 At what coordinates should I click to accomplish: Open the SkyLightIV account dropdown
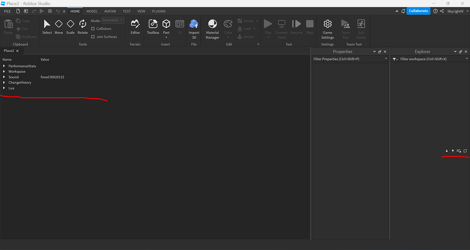pos(467,11)
